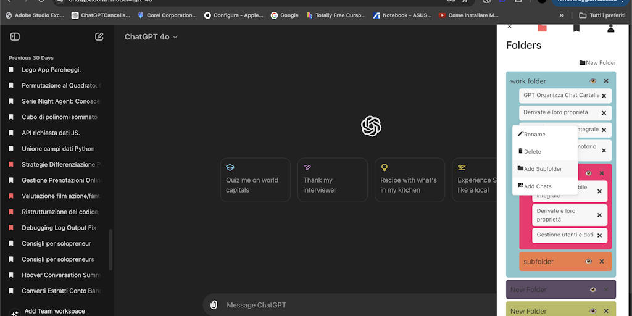The width and height of the screenshot is (632, 316).
Task: Open Serie Night Agent chat
Action: pos(61,101)
